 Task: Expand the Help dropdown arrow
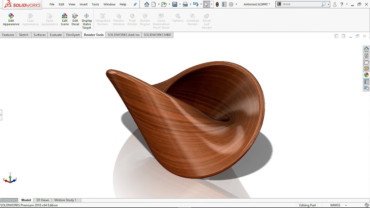tap(347, 4)
